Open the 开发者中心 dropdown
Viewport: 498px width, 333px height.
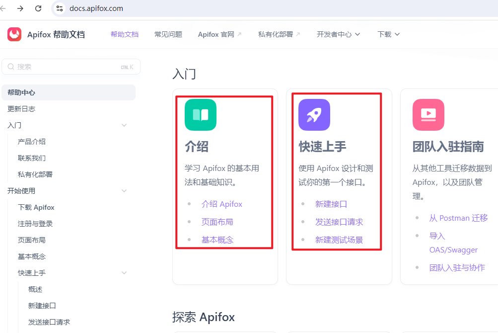tap(338, 34)
